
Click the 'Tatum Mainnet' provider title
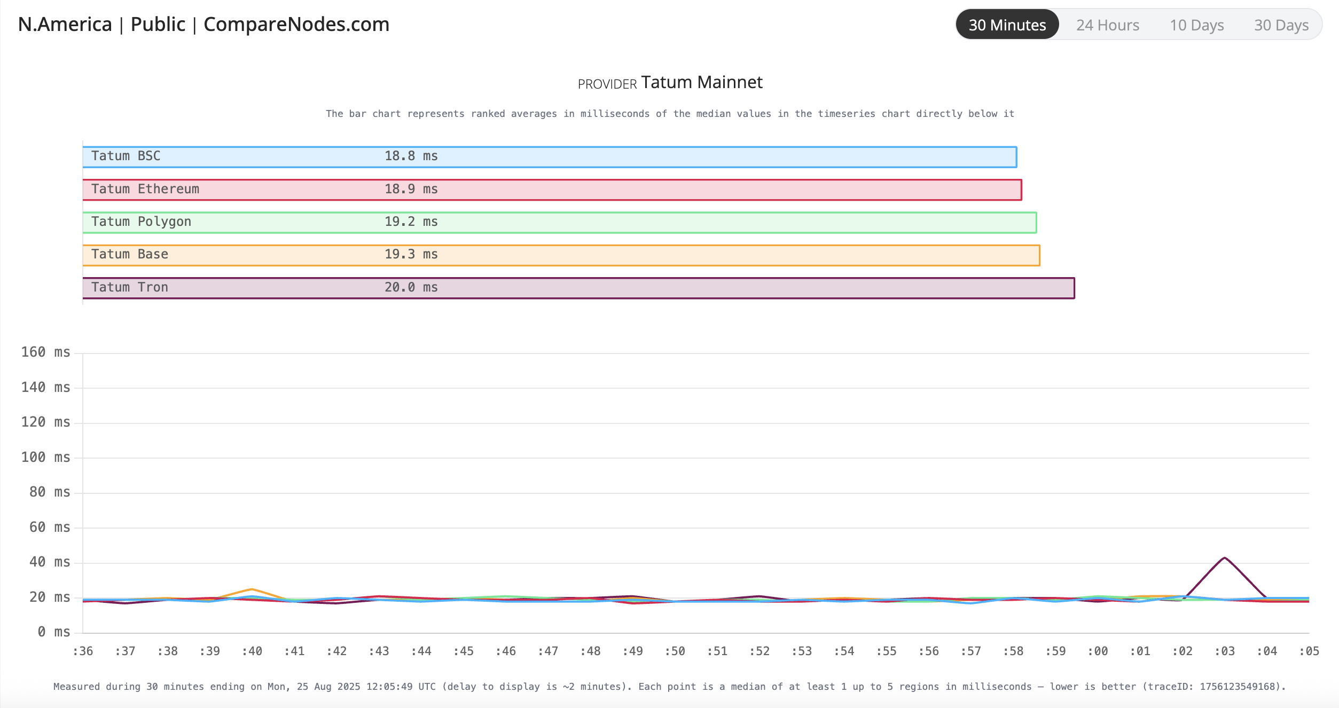point(702,82)
